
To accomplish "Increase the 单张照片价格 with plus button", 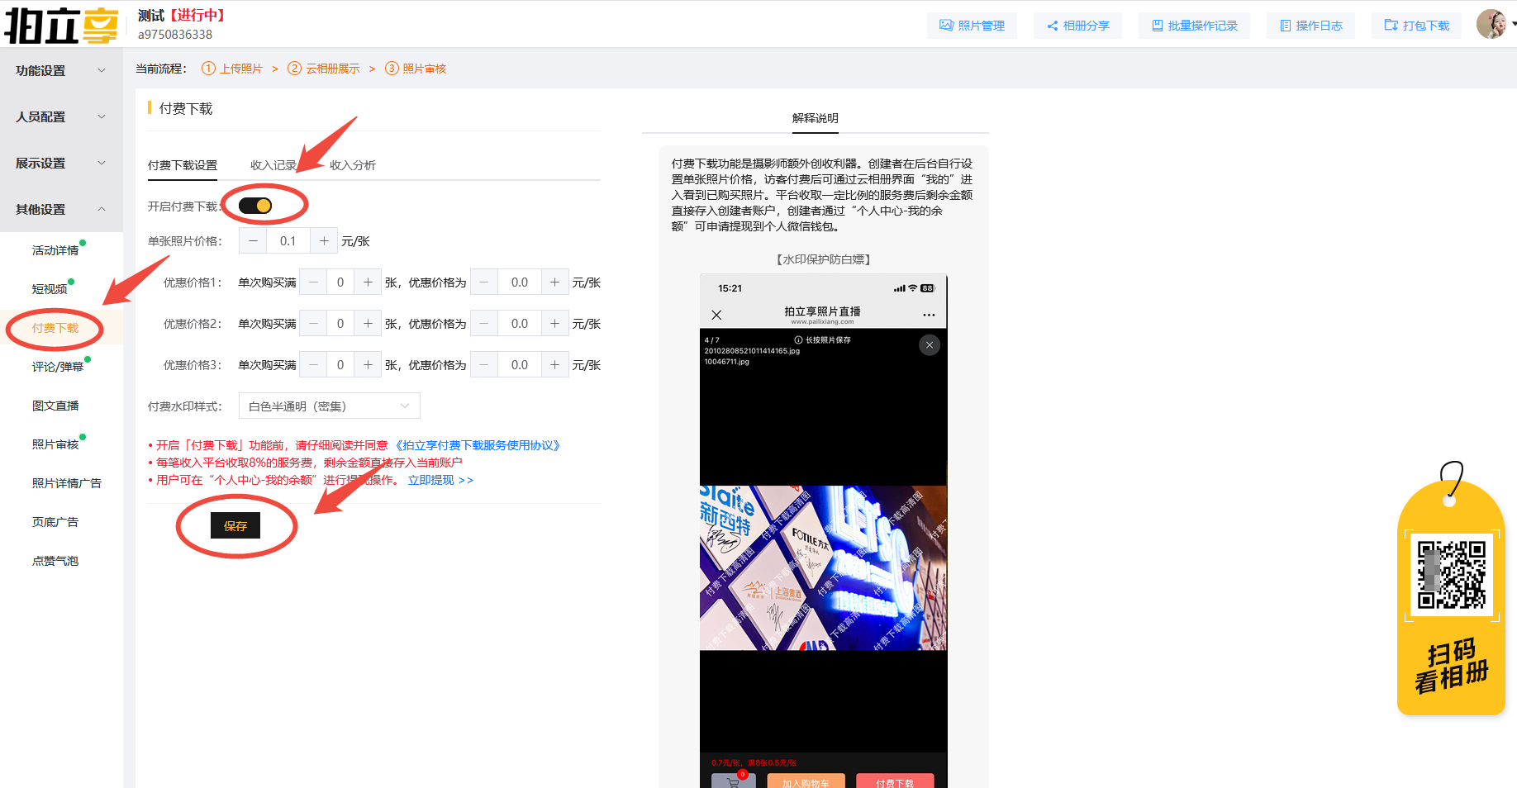I will (324, 241).
